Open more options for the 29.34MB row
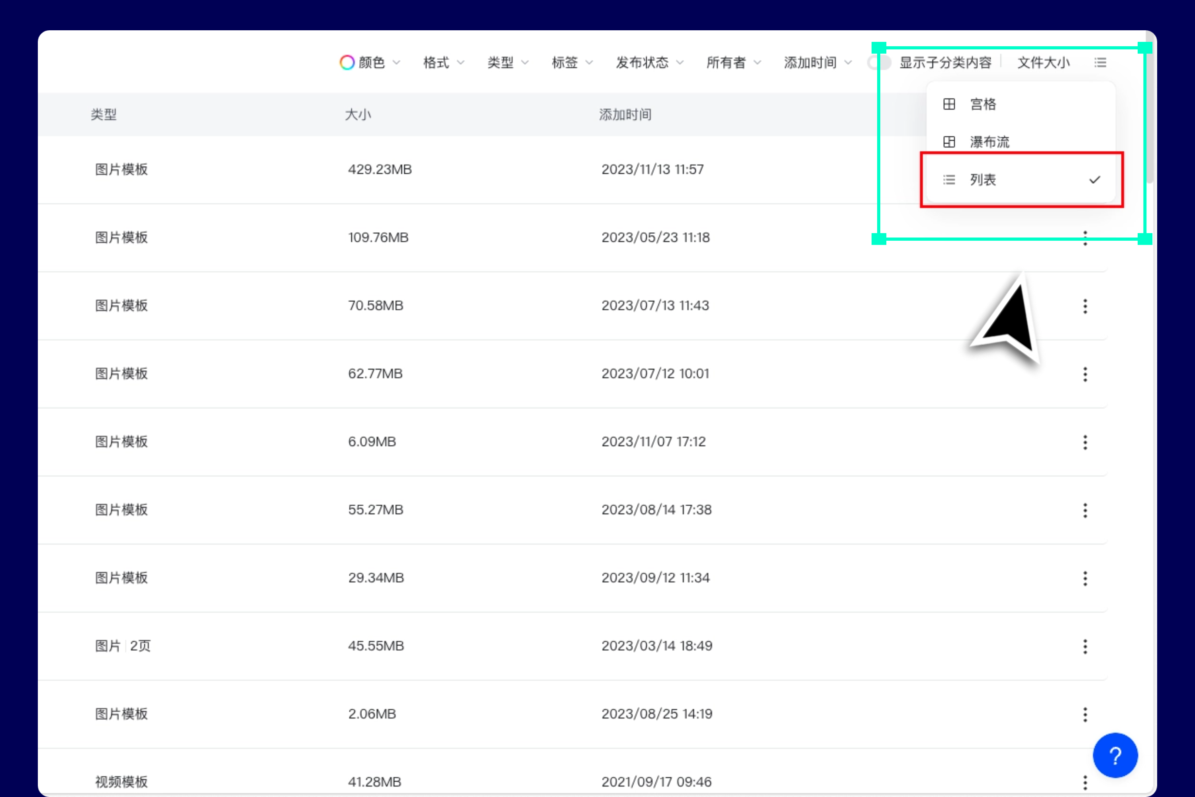Viewport: 1195px width, 797px height. click(x=1085, y=579)
